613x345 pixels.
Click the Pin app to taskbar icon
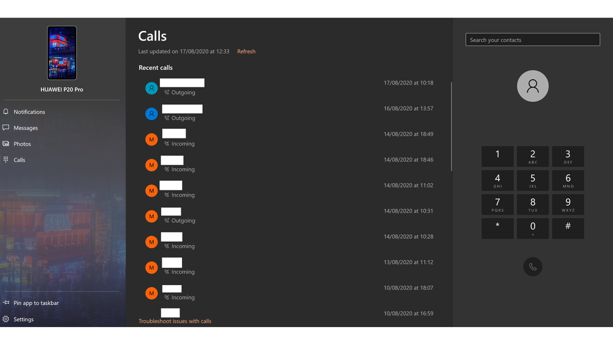point(7,303)
